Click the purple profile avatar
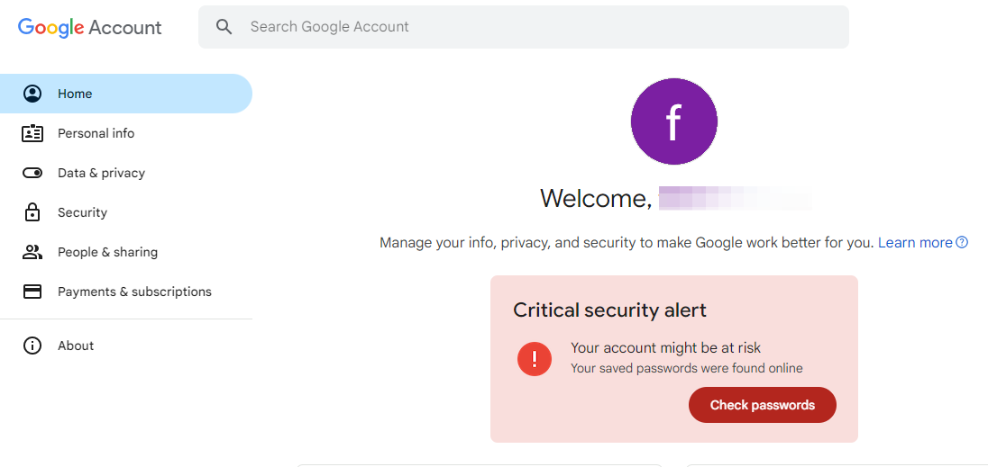This screenshot has width=988, height=467. (x=673, y=121)
